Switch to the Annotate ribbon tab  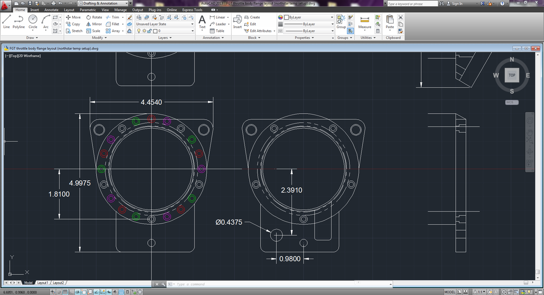click(52, 10)
